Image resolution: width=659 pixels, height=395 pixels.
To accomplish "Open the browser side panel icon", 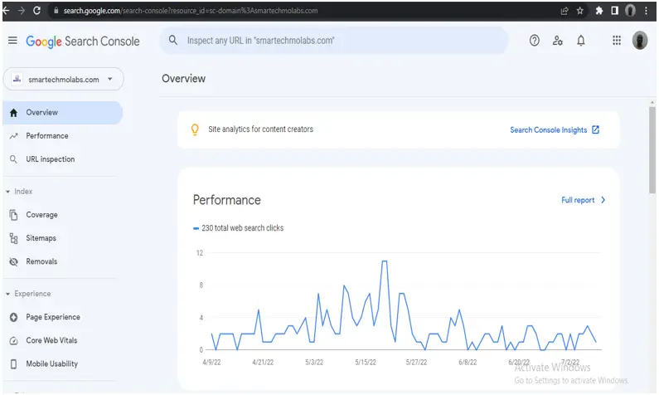I will (614, 11).
